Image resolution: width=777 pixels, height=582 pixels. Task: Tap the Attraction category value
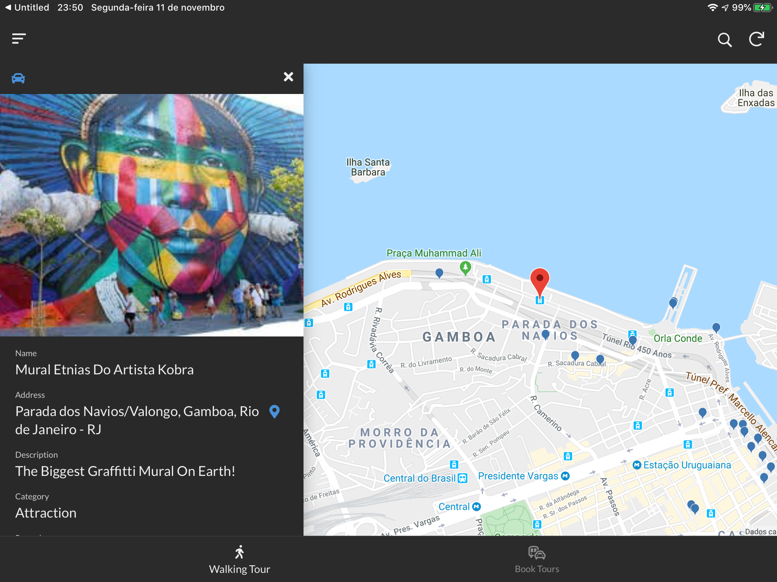pyautogui.click(x=46, y=513)
